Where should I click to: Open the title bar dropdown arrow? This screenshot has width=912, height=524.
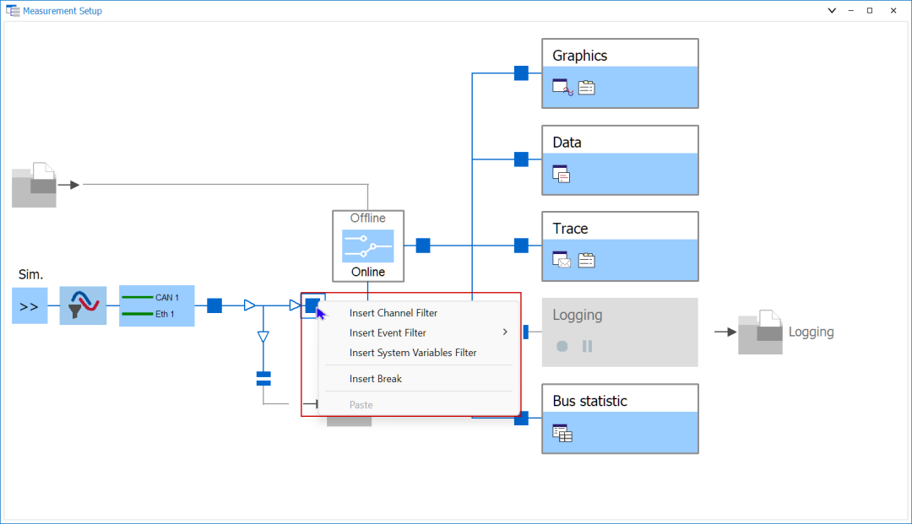click(832, 10)
